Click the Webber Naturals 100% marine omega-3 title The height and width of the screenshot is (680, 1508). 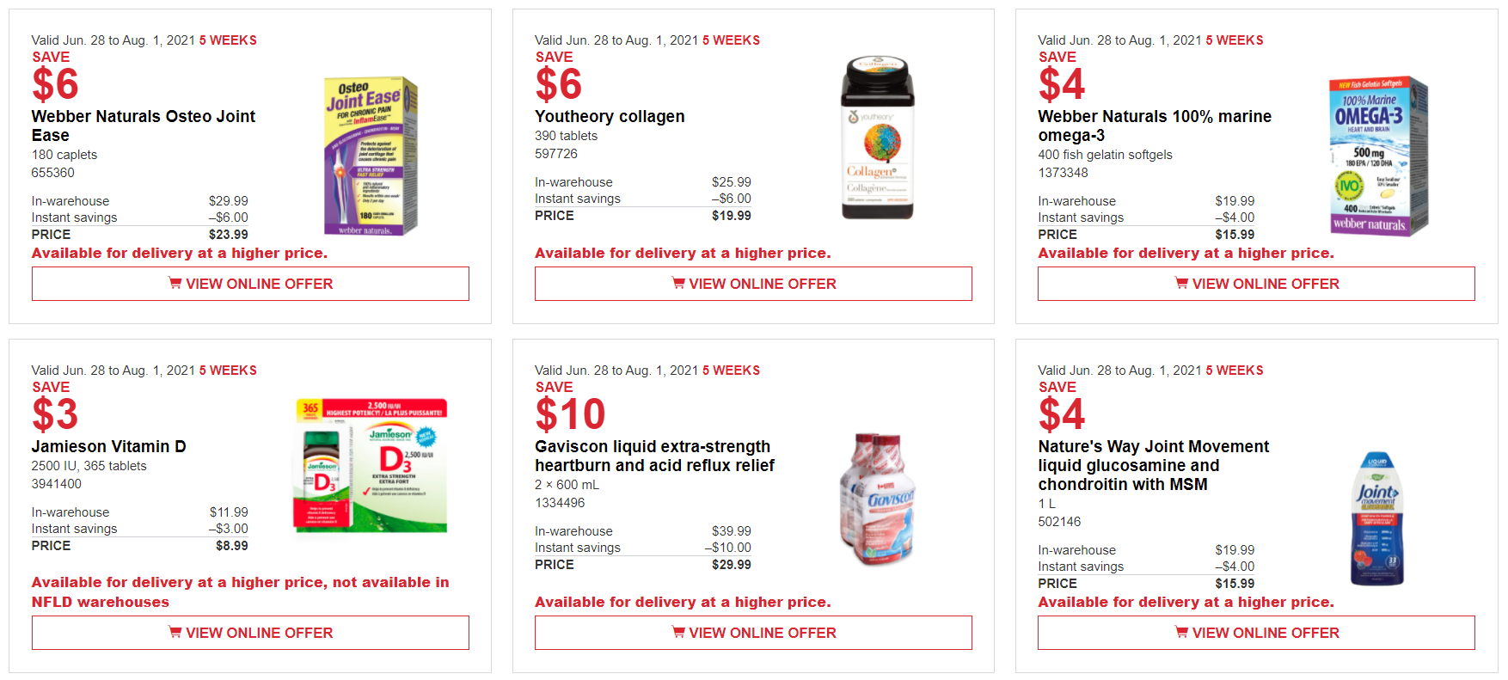click(1154, 126)
